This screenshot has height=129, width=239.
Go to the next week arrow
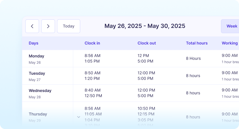48,26
